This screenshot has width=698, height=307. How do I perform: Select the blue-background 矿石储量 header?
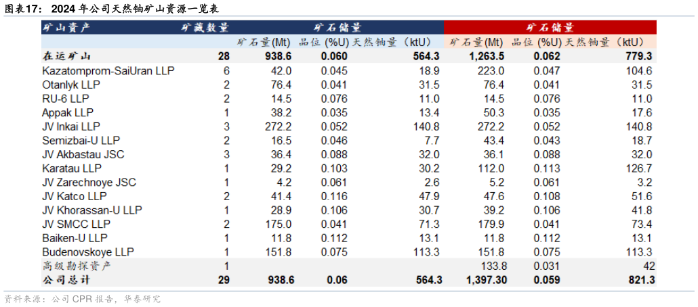(x=337, y=28)
